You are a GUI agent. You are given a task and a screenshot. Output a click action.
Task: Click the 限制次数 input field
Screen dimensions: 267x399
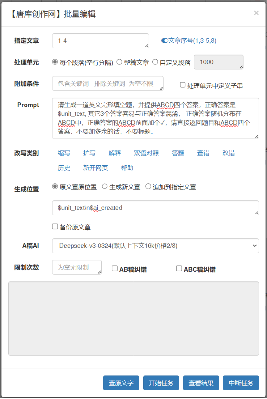(77, 267)
